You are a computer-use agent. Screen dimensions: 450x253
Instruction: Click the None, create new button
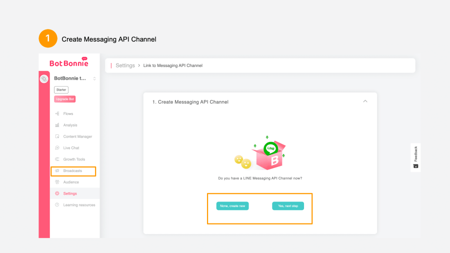[232, 206]
